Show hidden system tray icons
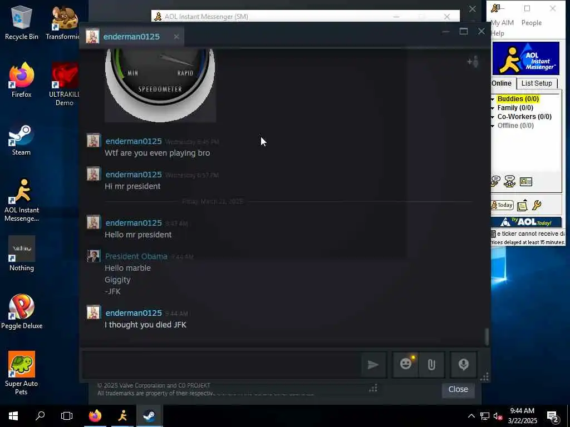Image resolution: width=570 pixels, height=427 pixels. 471,416
